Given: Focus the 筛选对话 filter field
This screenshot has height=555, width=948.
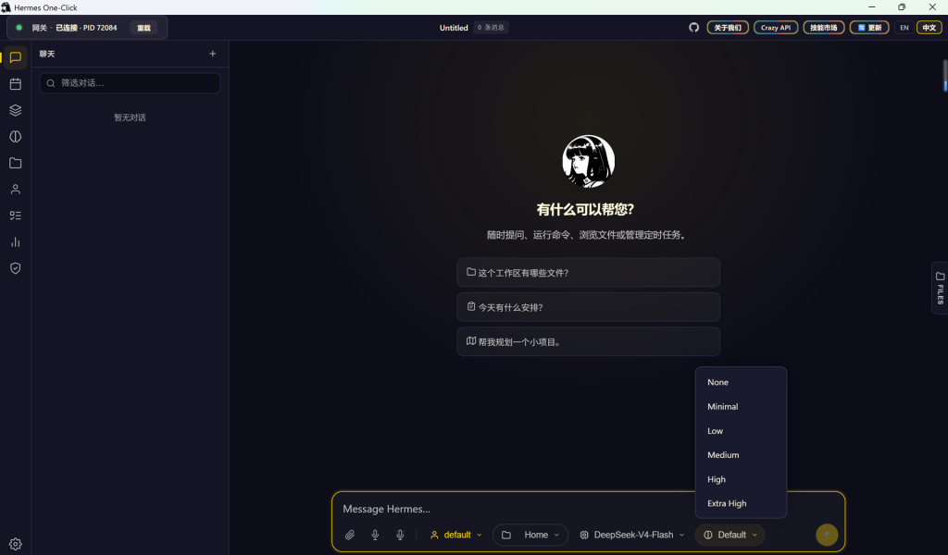Looking at the screenshot, I should (x=130, y=82).
